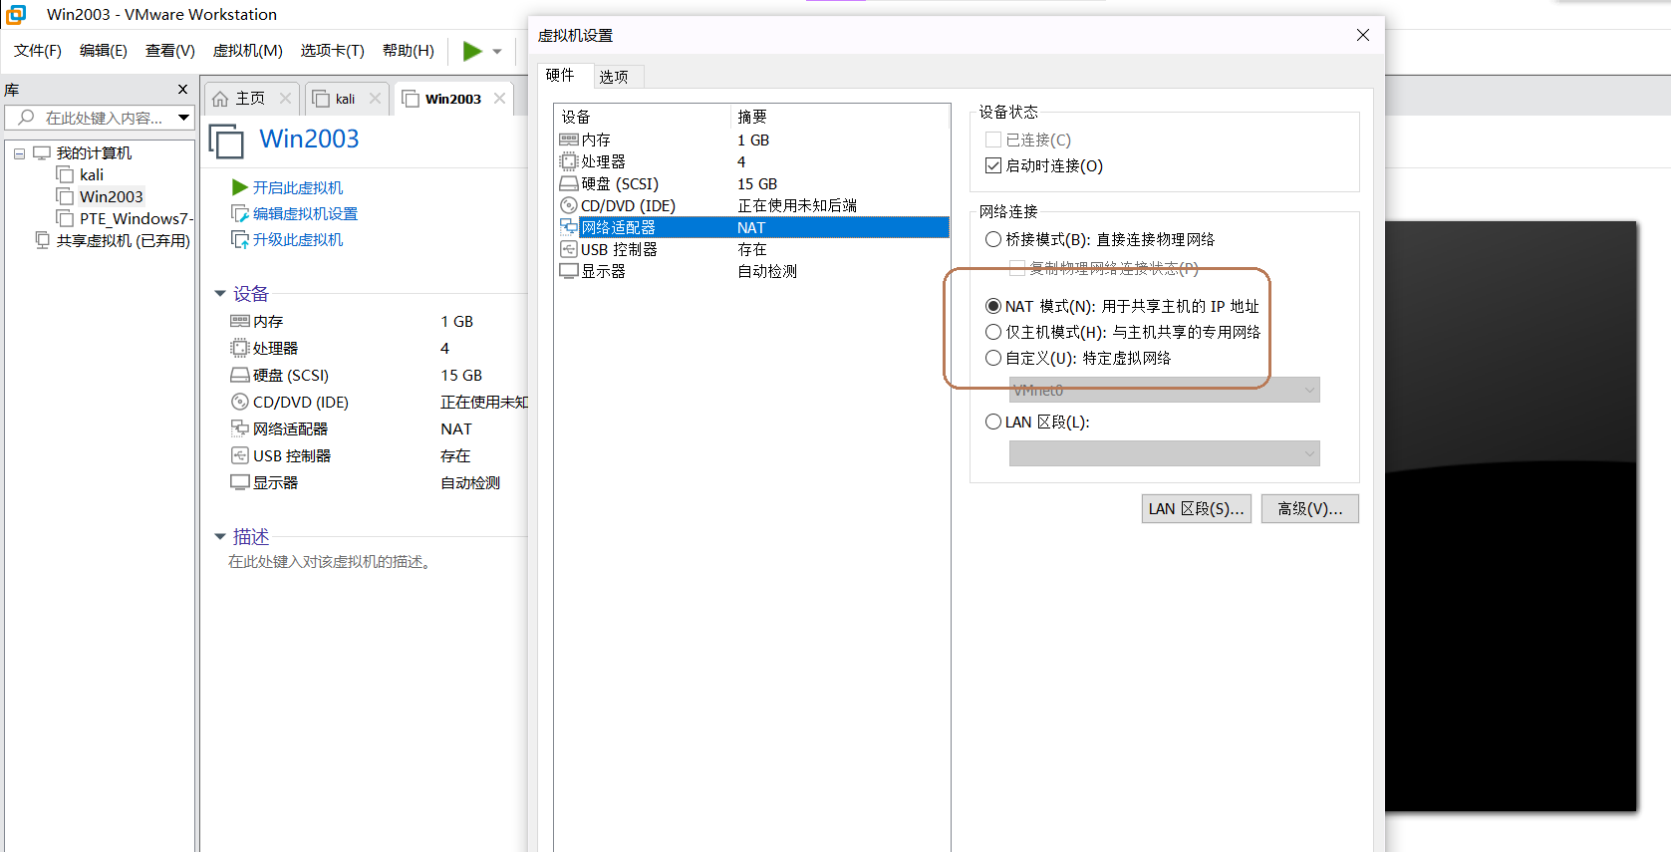Image resolution: width=1671 pixels, height=852 pixels.
Task: Click the CD/DVD (IDE) disc icon in VM summary
Action: point(240,402)
